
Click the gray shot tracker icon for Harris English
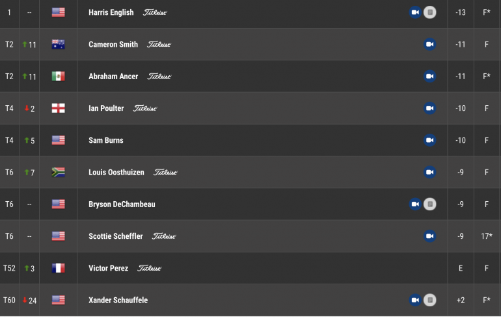429,12
